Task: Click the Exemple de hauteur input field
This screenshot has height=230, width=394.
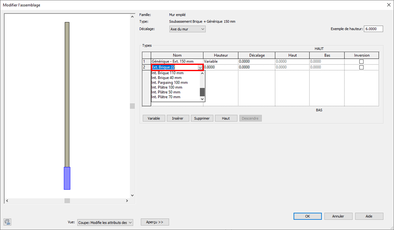Action: (373, 29)
